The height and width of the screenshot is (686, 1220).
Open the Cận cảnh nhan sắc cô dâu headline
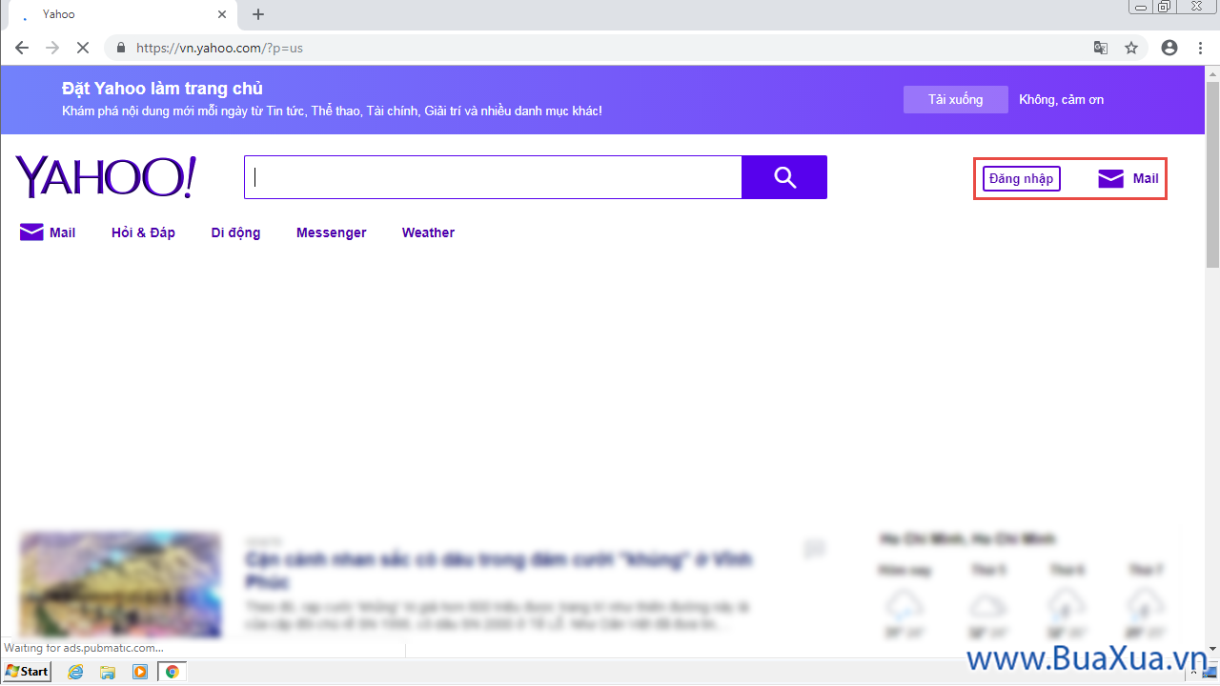click(x=498, y=570)
